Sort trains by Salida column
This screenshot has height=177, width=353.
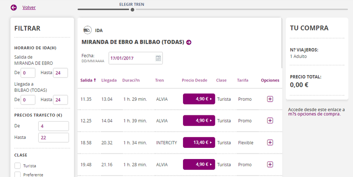coord(88,80)
